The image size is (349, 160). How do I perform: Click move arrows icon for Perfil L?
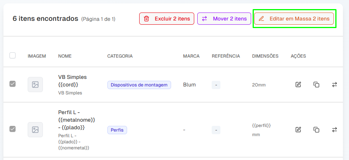(335, 130)
